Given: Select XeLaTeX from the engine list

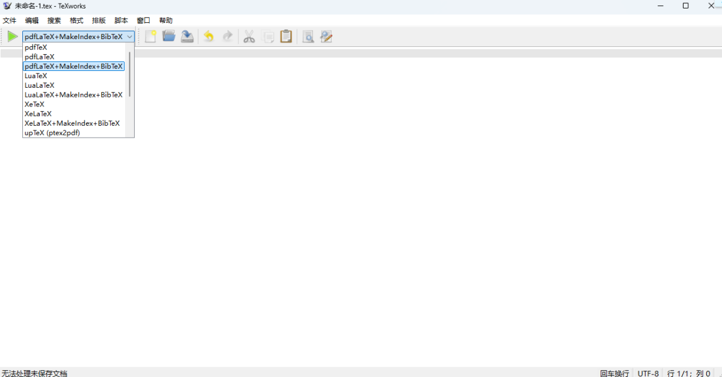Looking at the screenshot, I should (38, 114).
